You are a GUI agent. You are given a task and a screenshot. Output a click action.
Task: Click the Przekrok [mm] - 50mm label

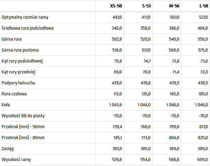pyautogui.click(x=23, y=127)
